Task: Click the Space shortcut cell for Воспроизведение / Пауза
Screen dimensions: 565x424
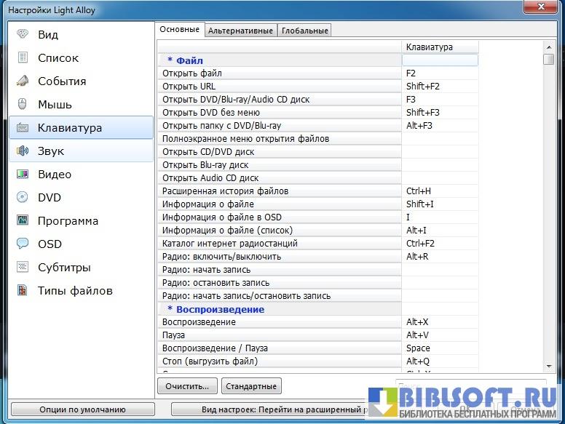Action: click(x=440, y=348)
